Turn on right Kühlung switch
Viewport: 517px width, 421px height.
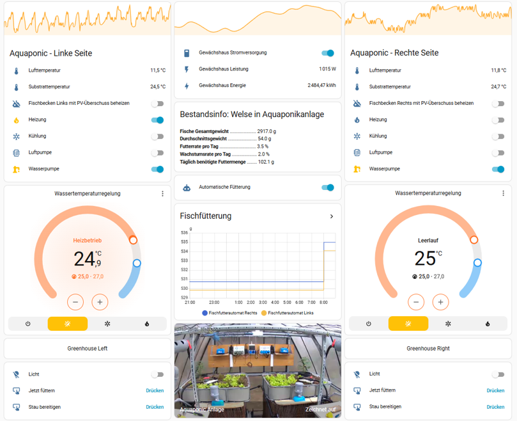(x=498, y=136)
